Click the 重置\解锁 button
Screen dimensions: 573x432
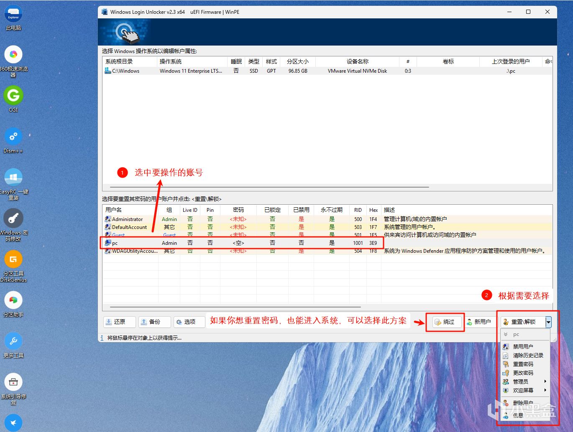tap(523, 322)
